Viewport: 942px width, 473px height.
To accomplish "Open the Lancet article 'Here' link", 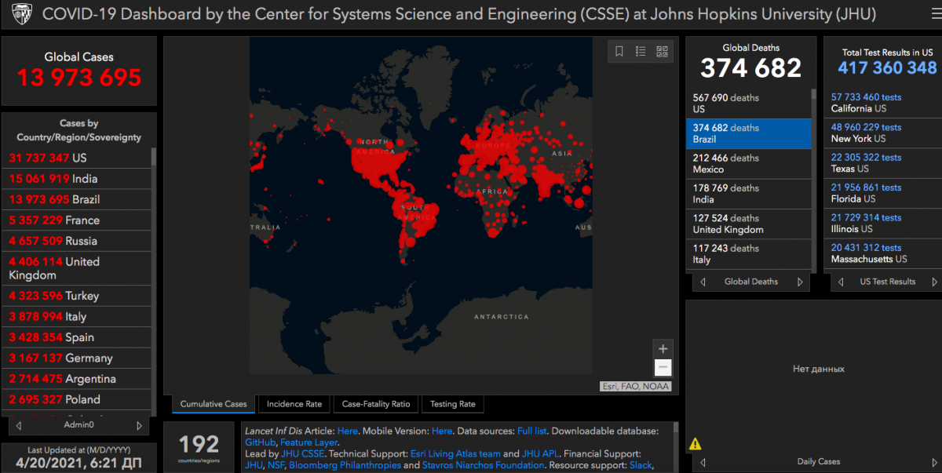I will pyautogui.click(x=348, y=431).
